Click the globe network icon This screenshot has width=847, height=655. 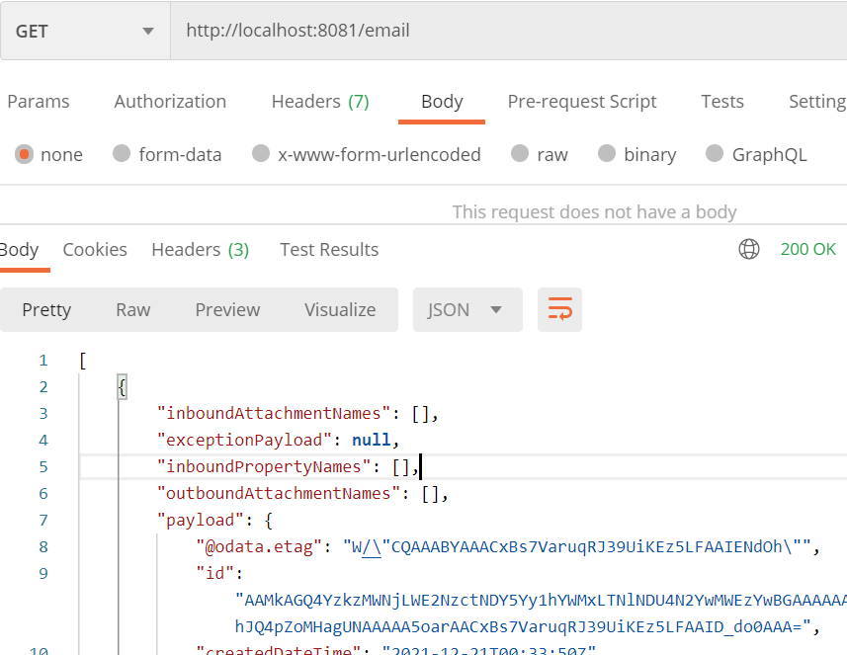coord(749,250)
